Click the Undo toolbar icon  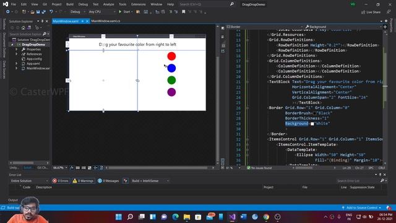click(51, 12)
